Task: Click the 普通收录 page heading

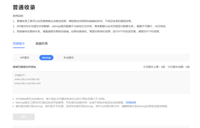Action: [24, 7]
